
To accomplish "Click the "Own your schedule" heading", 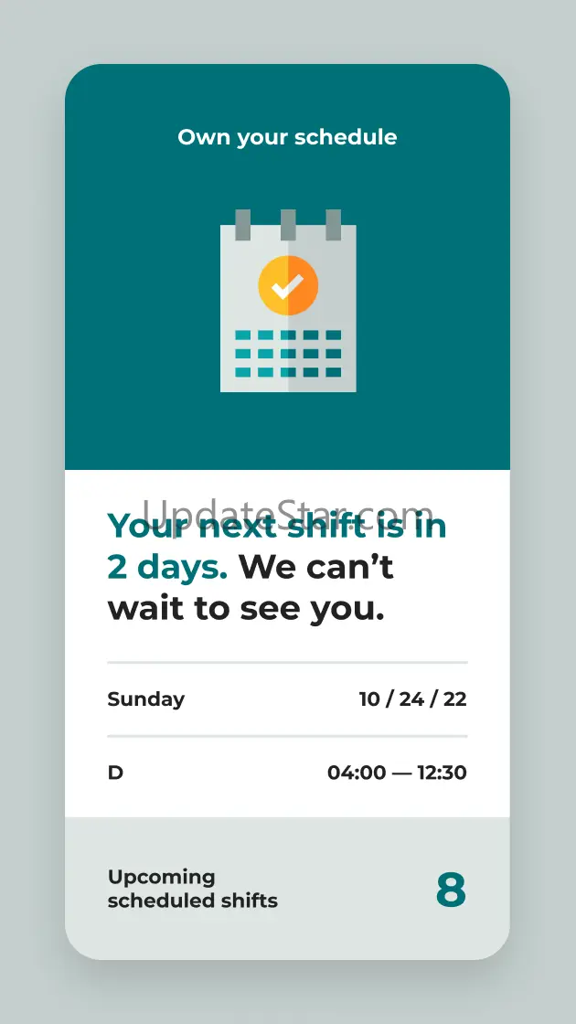I will coord(287,137).
